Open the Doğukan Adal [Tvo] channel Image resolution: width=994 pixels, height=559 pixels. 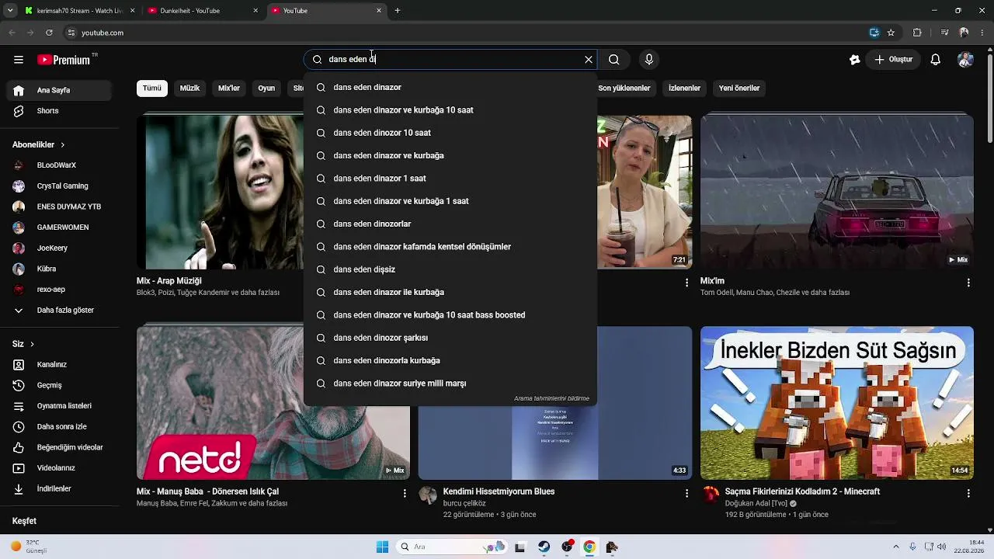pos(756,503)
